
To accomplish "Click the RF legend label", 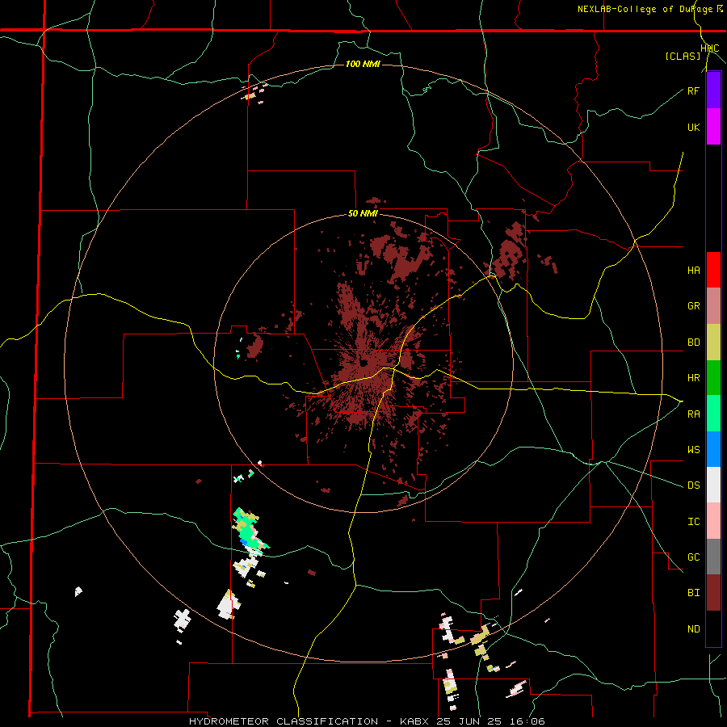I will point(693,90).
